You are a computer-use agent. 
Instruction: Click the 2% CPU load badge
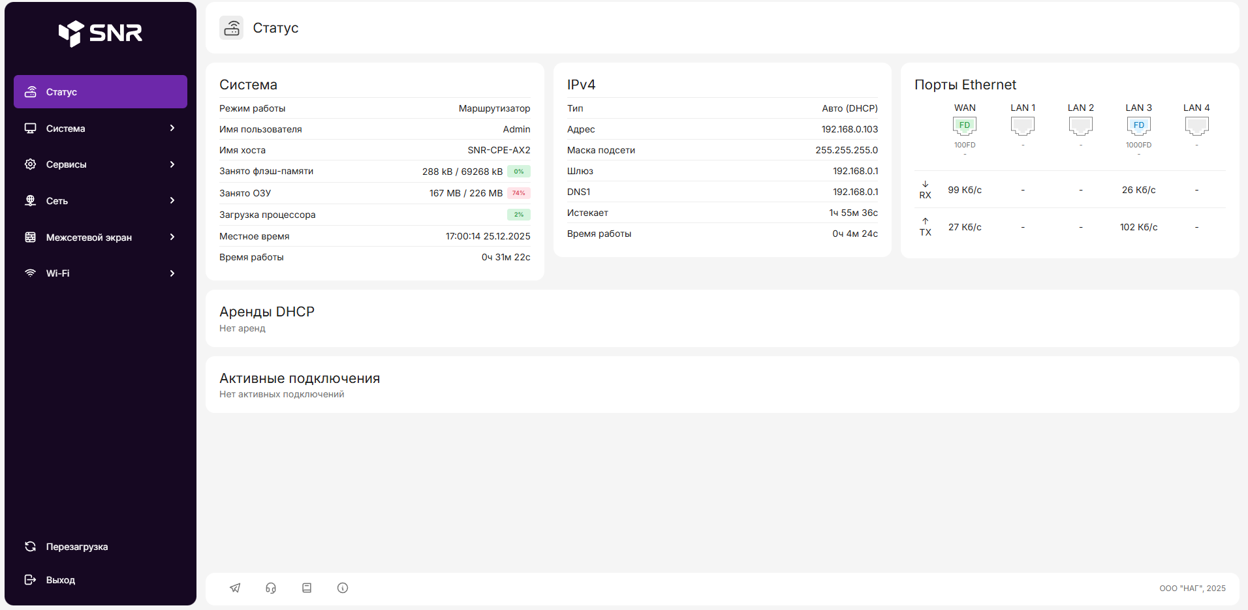point(518,215)
